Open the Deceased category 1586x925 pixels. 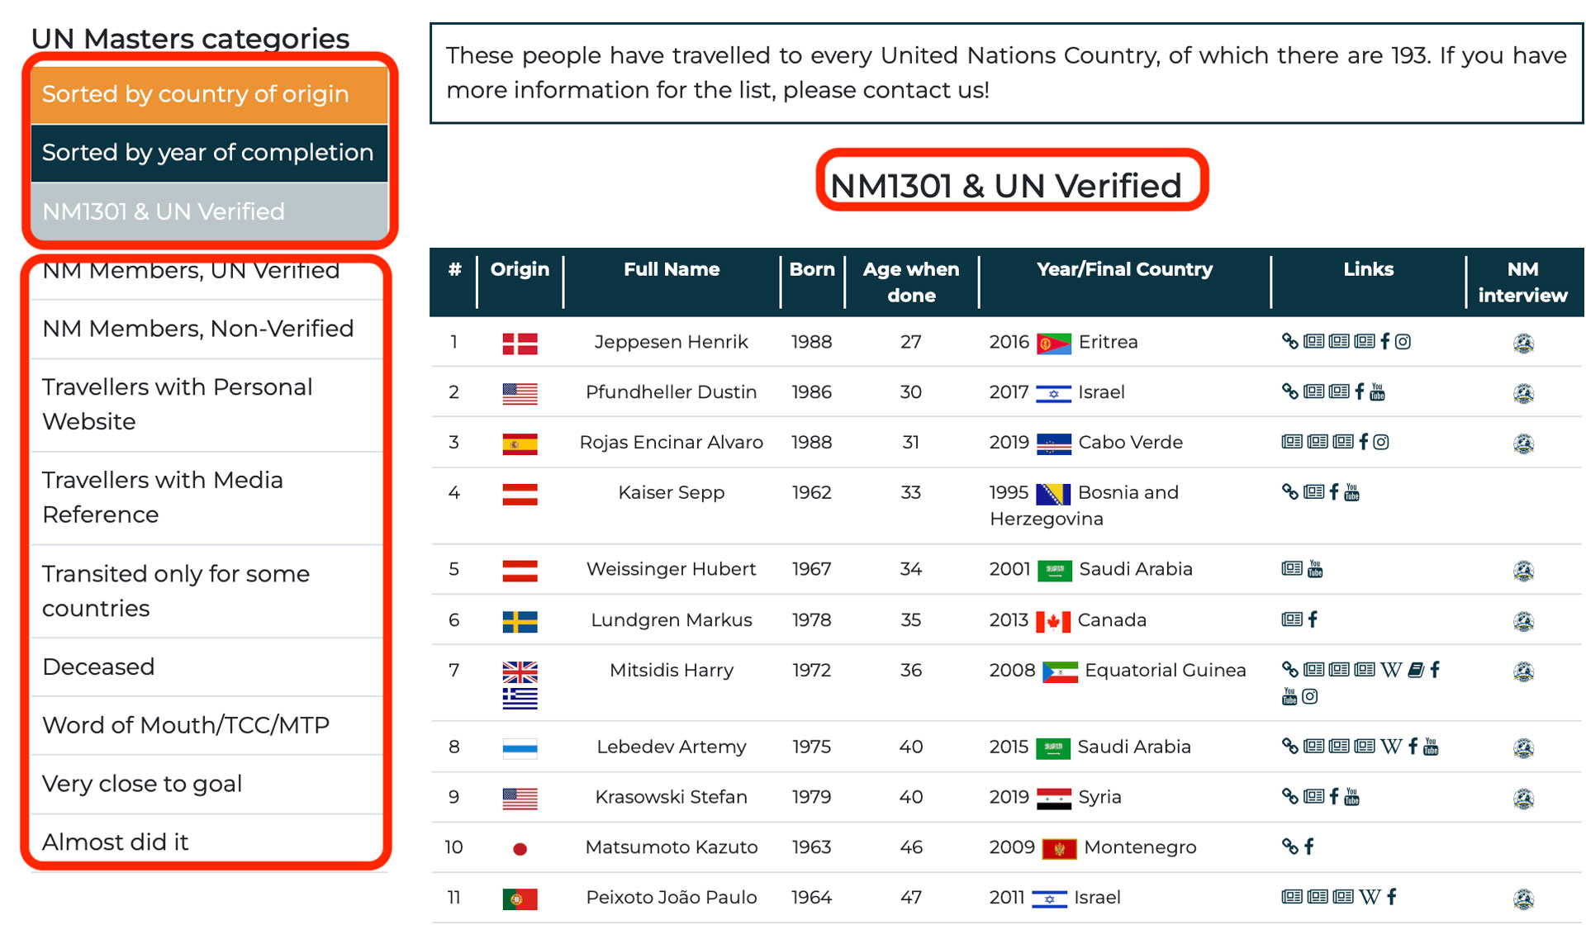(98, 666)
